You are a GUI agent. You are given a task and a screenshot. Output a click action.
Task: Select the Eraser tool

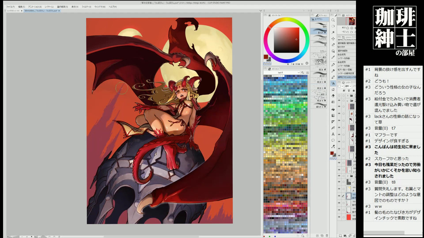tap(333, 96)
